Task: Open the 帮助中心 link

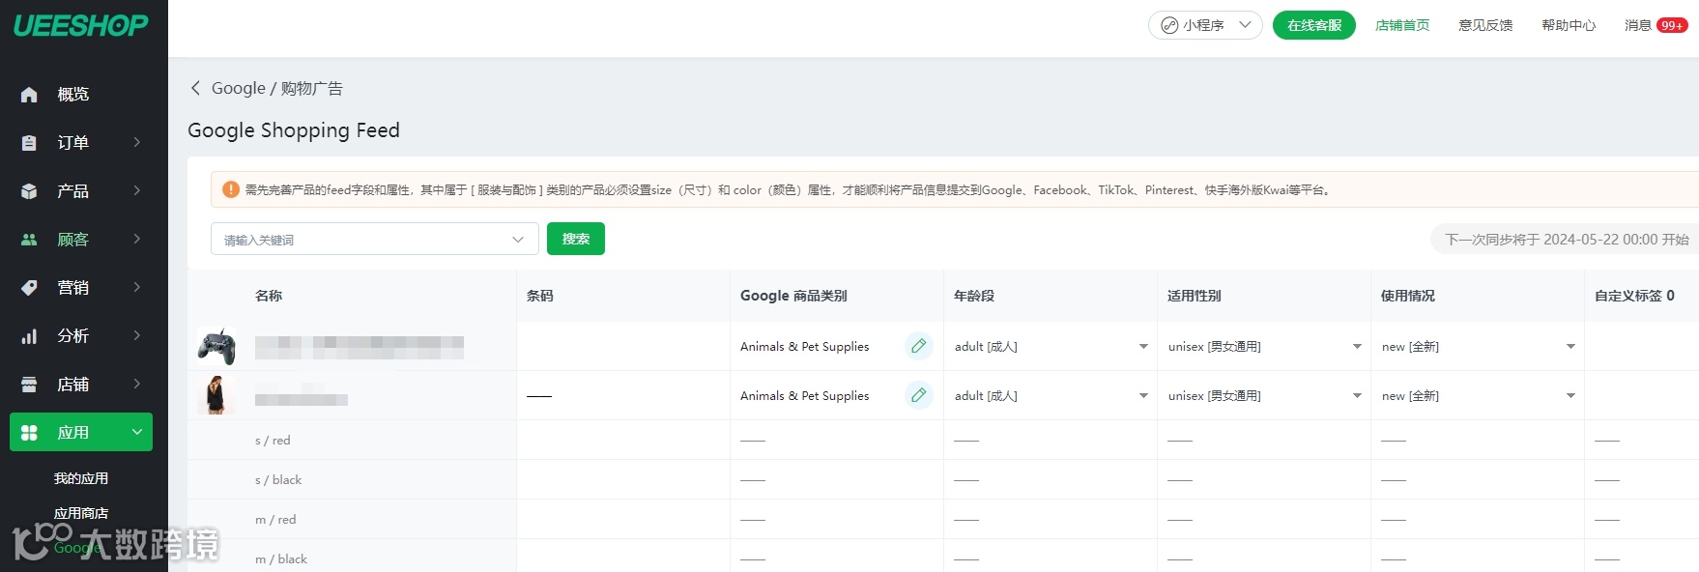Action: click(x=1569, y=25)
